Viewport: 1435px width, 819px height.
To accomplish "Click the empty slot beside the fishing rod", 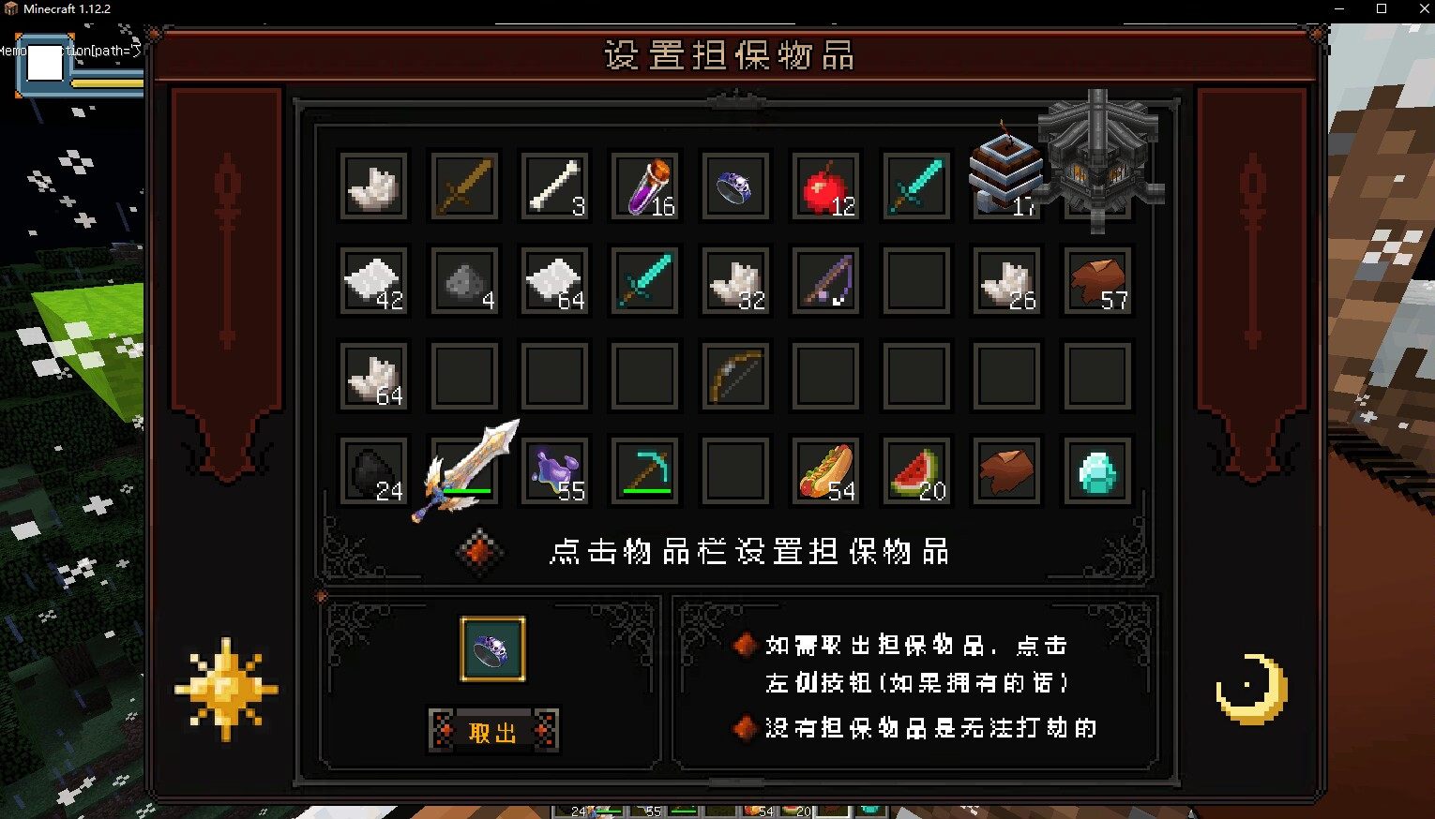I will 916,280.
